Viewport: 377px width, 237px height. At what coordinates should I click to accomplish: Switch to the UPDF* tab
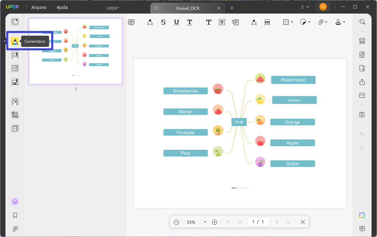click(x=113, y=8)
